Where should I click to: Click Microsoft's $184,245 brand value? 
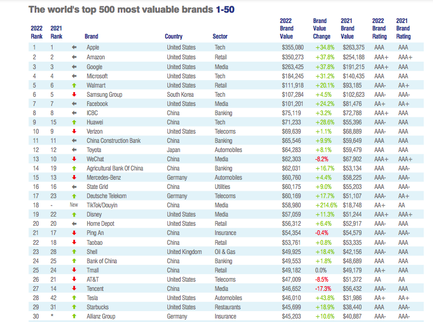[293, 76]
